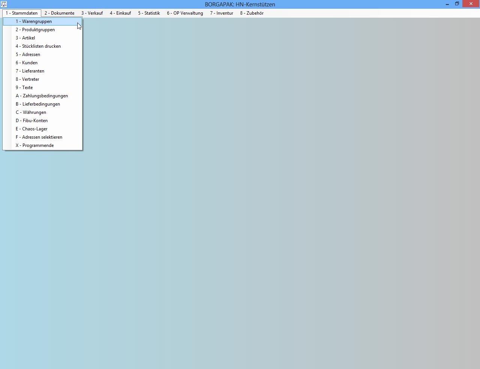480x369 pixels.
Task: Select 7 - Lieferanten entry
Action: coord(42,71)
